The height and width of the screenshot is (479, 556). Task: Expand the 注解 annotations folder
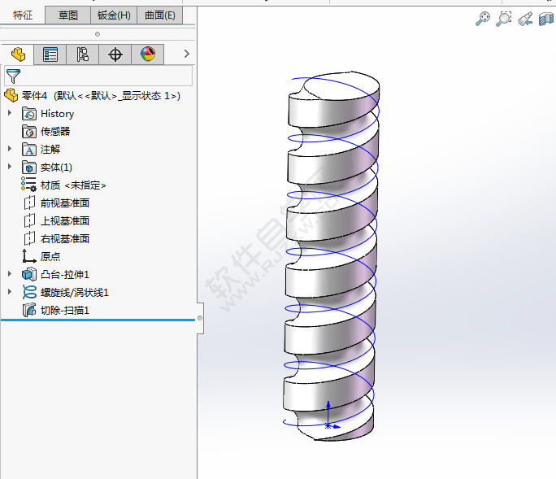coord(10,149)
